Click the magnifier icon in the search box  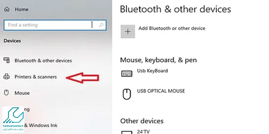101,25
